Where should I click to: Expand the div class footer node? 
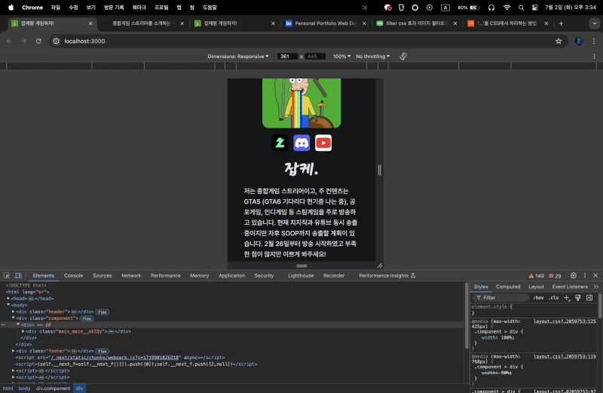pyautogui.click(x=14, y=351)
